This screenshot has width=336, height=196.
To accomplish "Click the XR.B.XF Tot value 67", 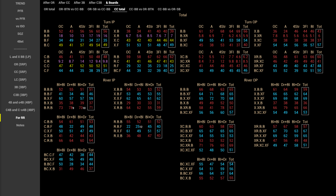I will click(x=305, y=131).
